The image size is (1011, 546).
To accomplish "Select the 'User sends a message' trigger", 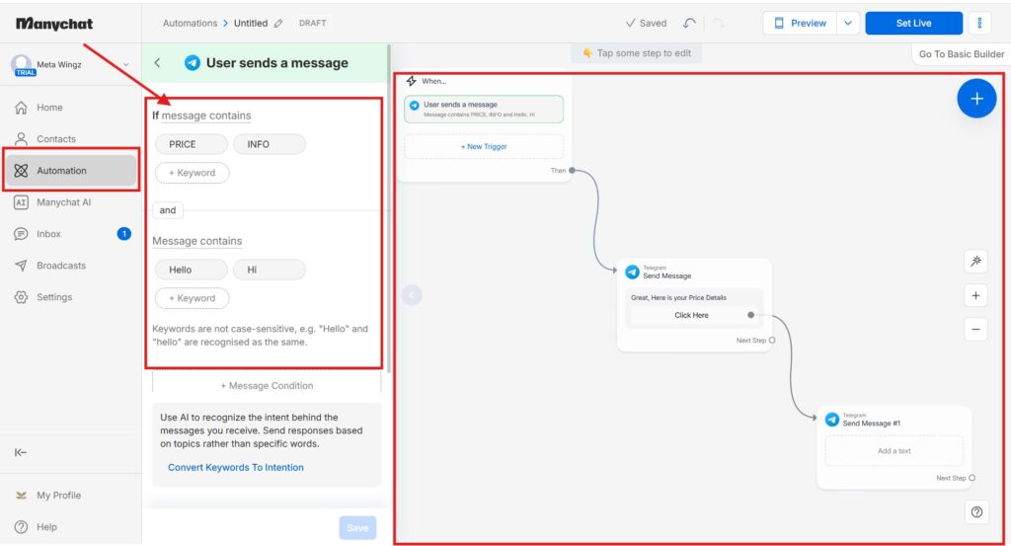I will click(x=484, y=109).
